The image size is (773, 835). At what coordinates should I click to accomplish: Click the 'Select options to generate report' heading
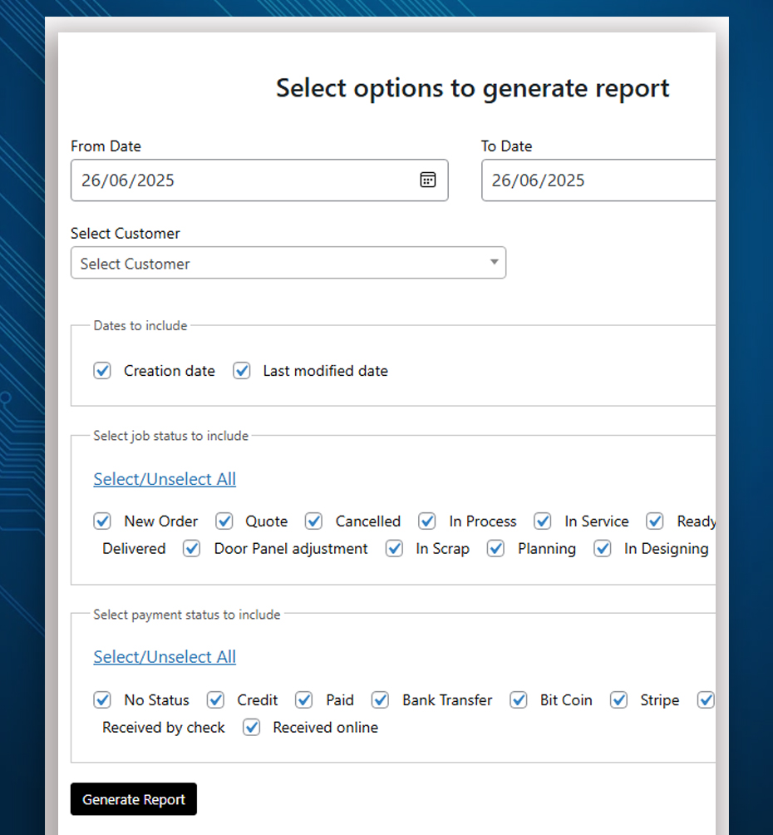[473, 88]
